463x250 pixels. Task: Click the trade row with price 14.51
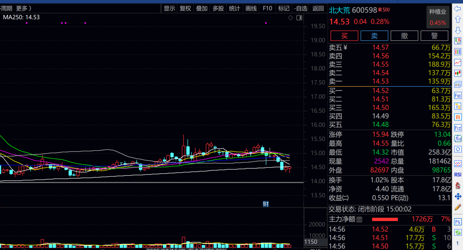pyautogui.click(x=390, y=238)
